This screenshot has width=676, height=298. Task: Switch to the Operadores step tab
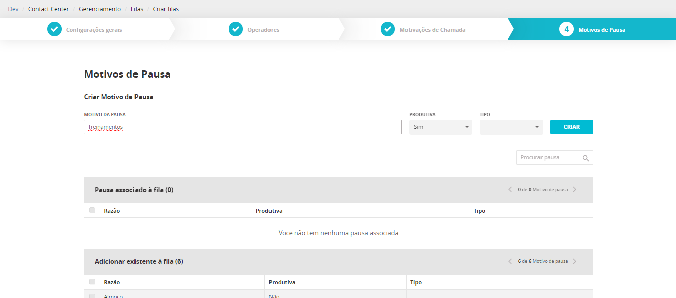tap(263, 30)
